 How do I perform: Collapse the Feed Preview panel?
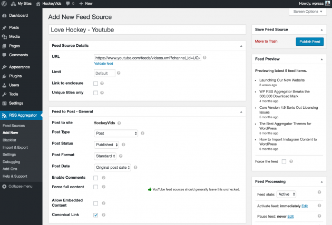click(x=321, y=59)
